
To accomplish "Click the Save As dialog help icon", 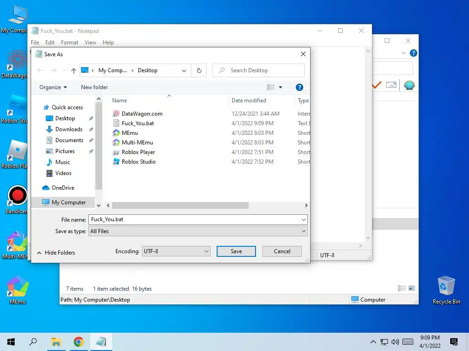I will (x=299, y=87).
